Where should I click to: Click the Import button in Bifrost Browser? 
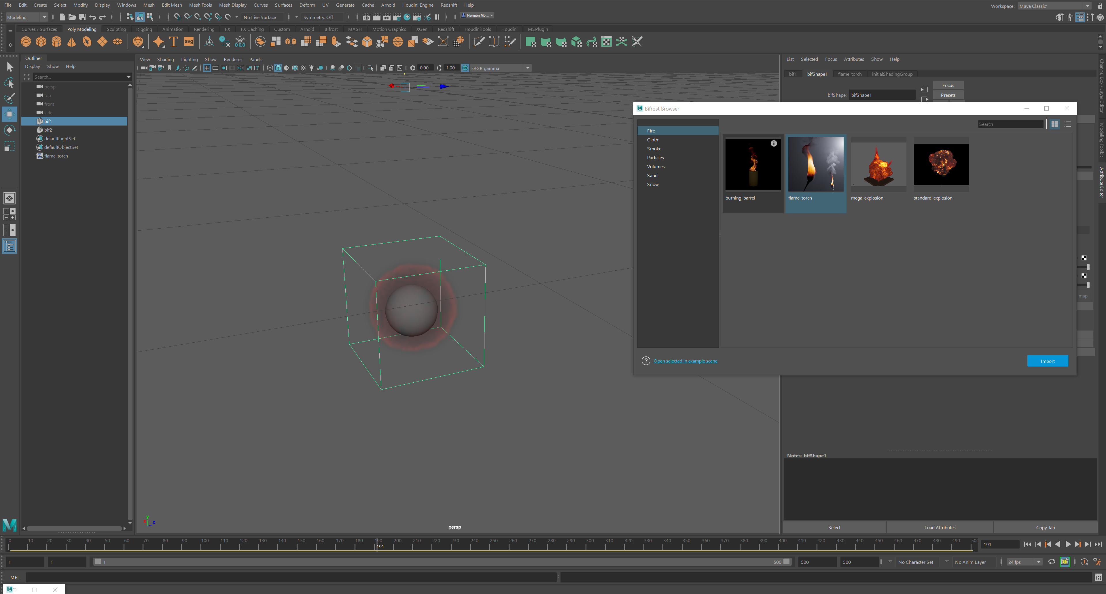tap(1048, 361)
